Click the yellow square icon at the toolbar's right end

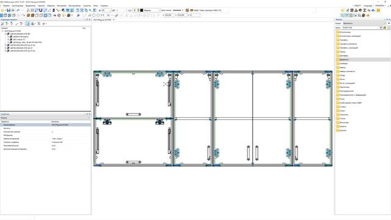coord(378,10)
